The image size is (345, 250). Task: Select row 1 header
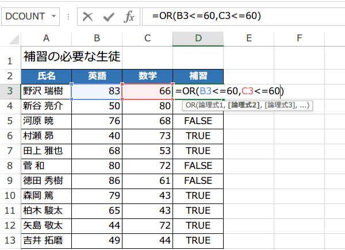[10, 57]
